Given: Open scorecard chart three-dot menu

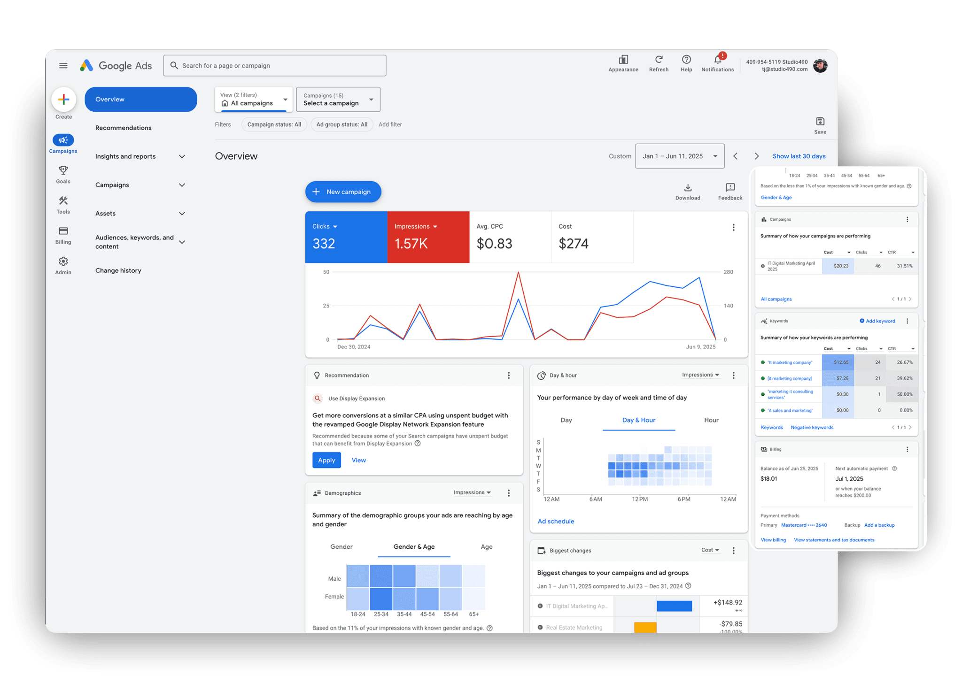Looking at the screenshot, I should point(733,227).
